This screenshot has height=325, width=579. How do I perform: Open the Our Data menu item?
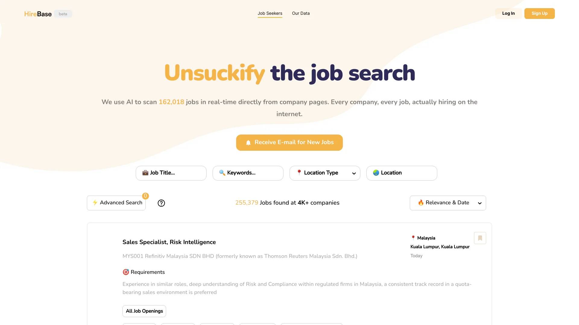(301, 13)
